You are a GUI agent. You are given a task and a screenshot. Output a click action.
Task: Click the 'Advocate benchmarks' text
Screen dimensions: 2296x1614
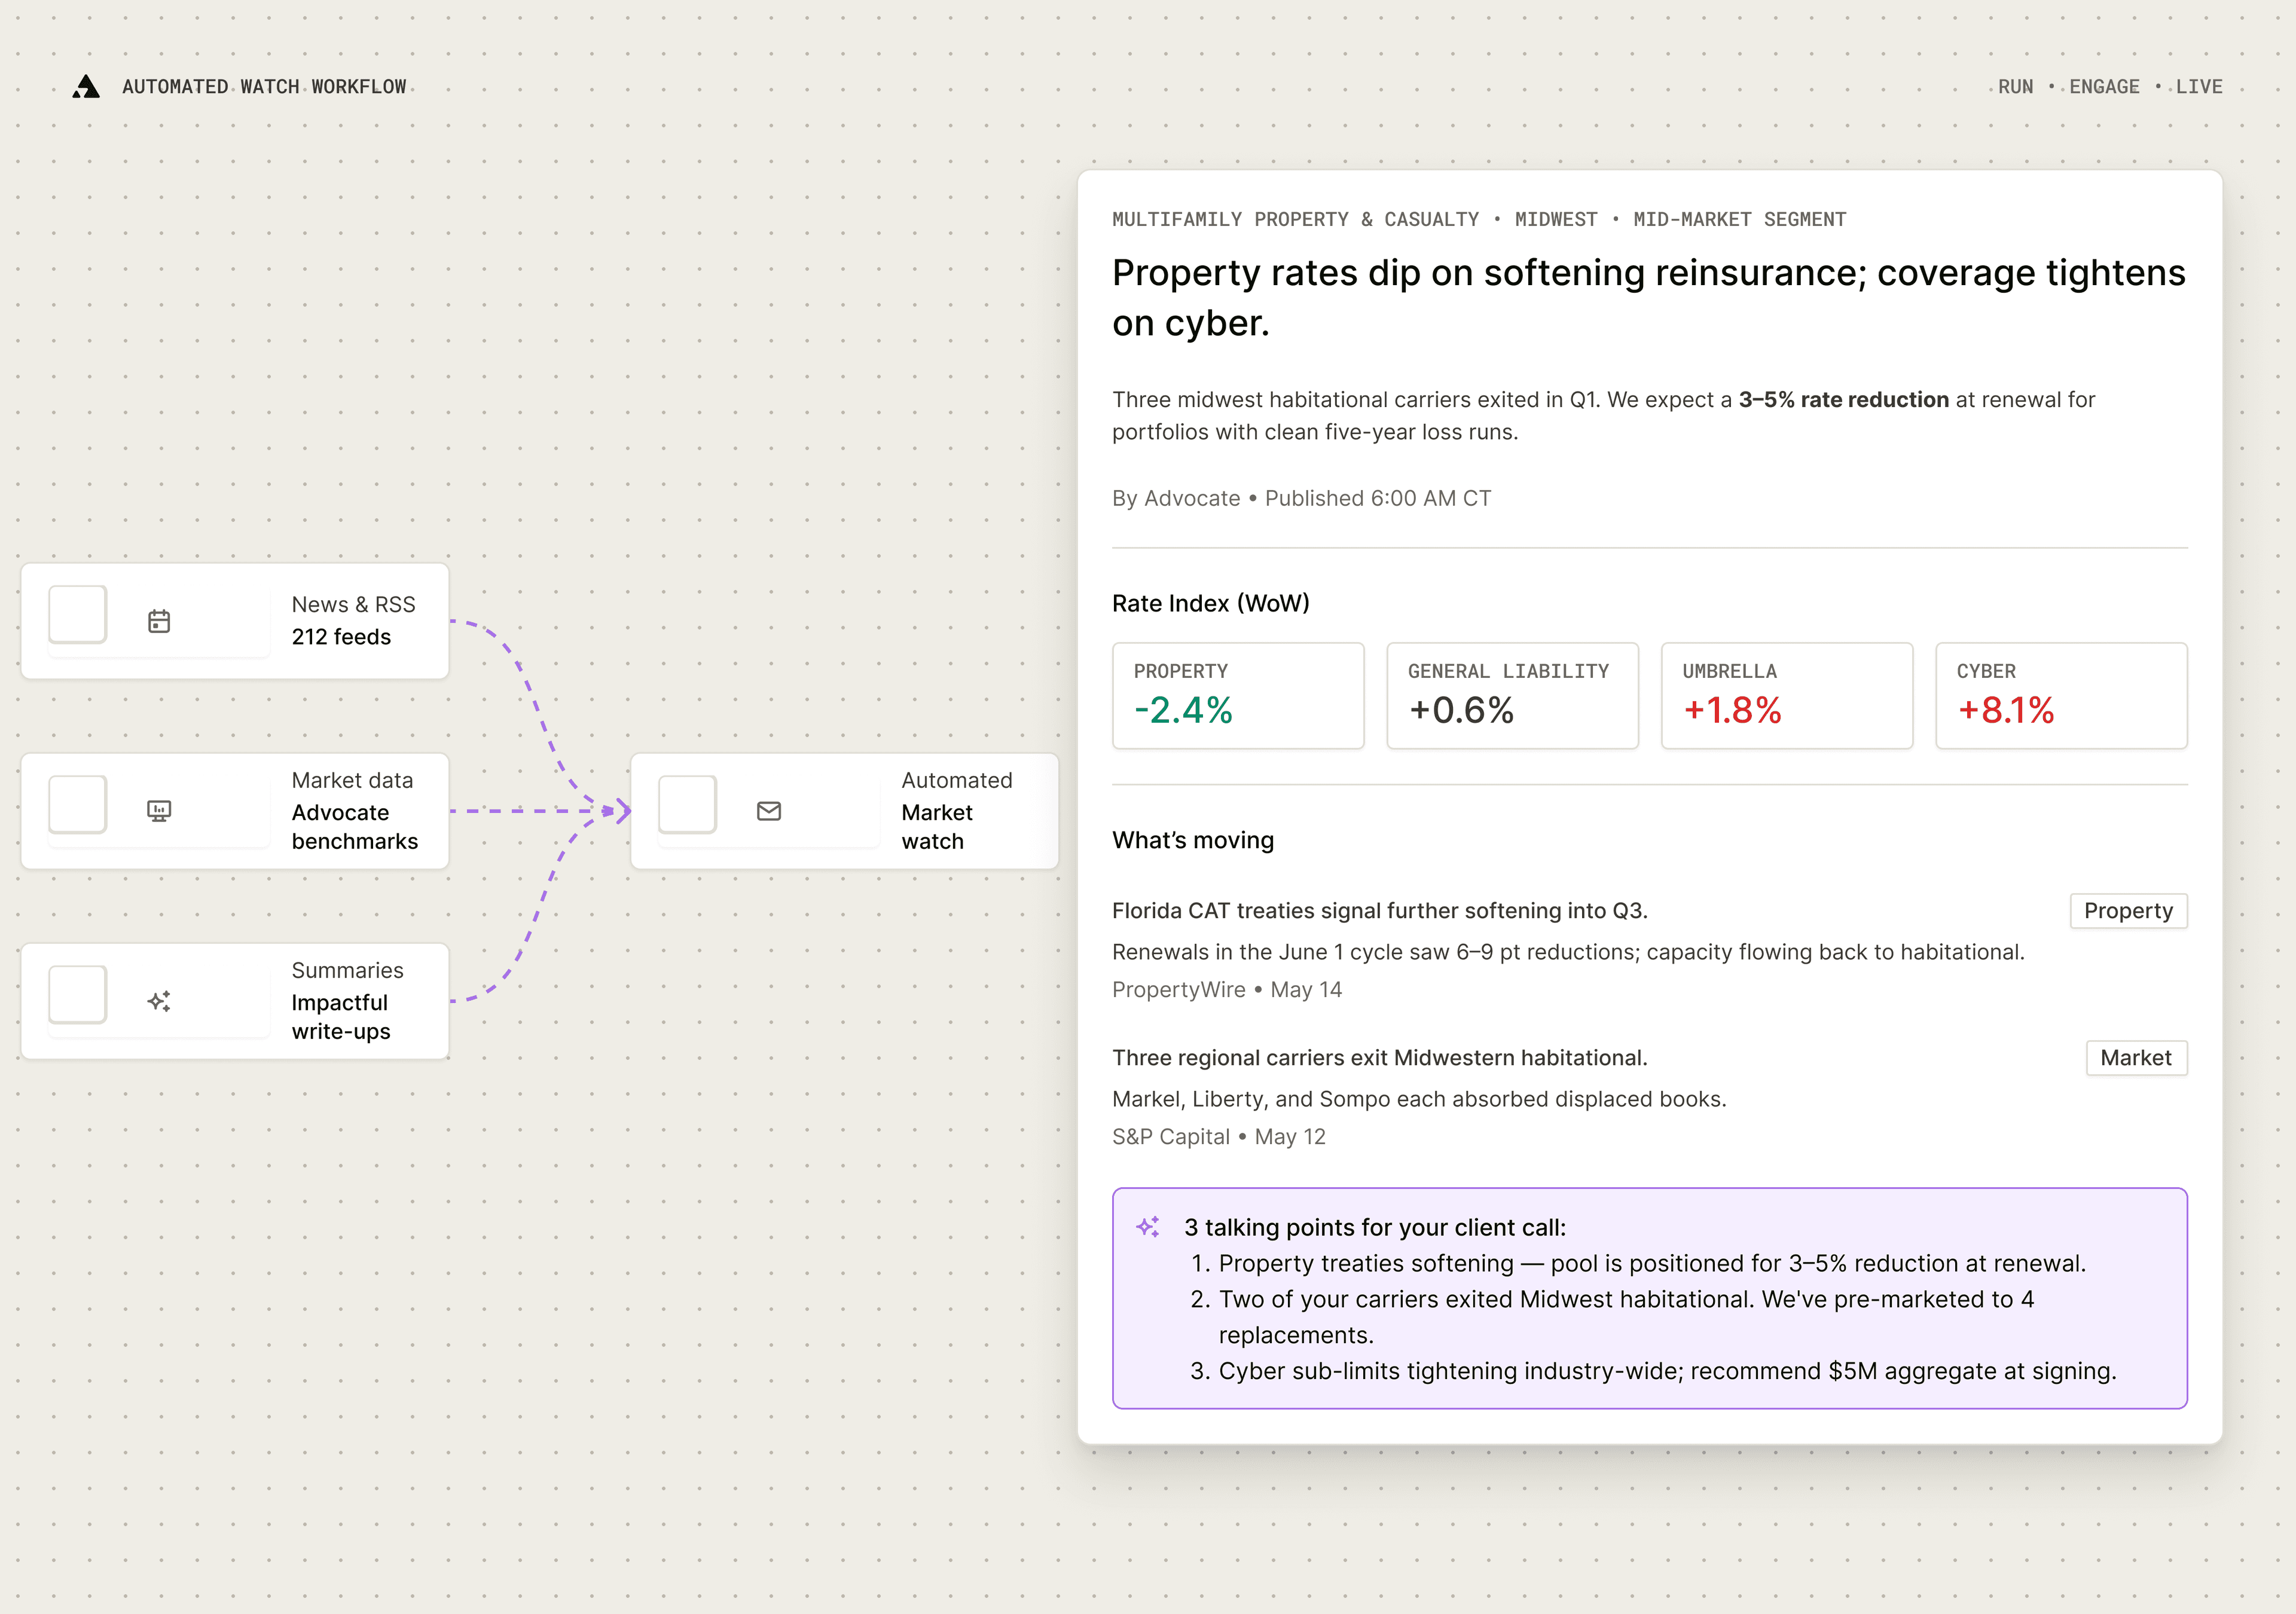click(354, 827)
